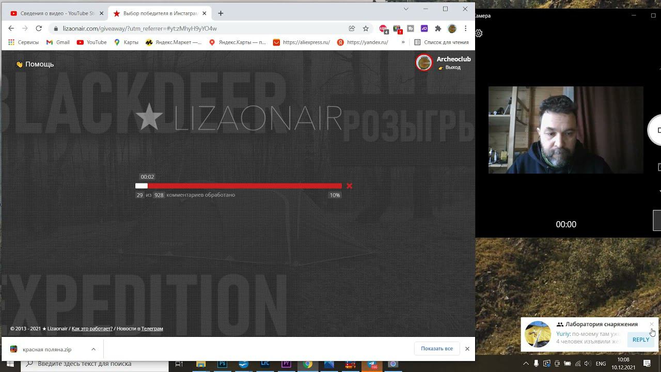
Task: Open Camera app settings gear
Action: pos(479,33)
